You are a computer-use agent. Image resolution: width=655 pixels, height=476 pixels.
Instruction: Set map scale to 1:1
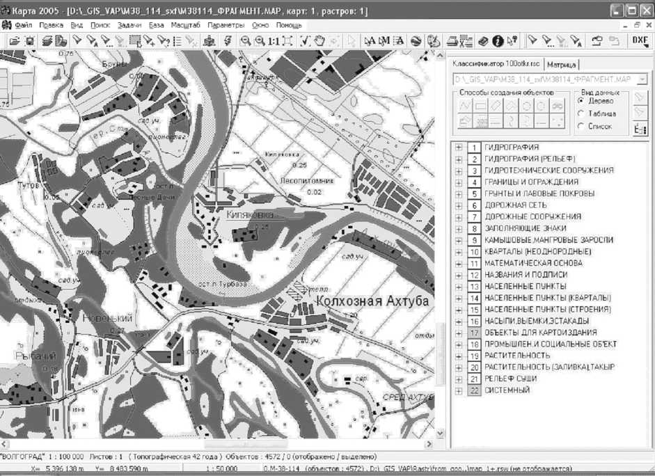[274, 41]
